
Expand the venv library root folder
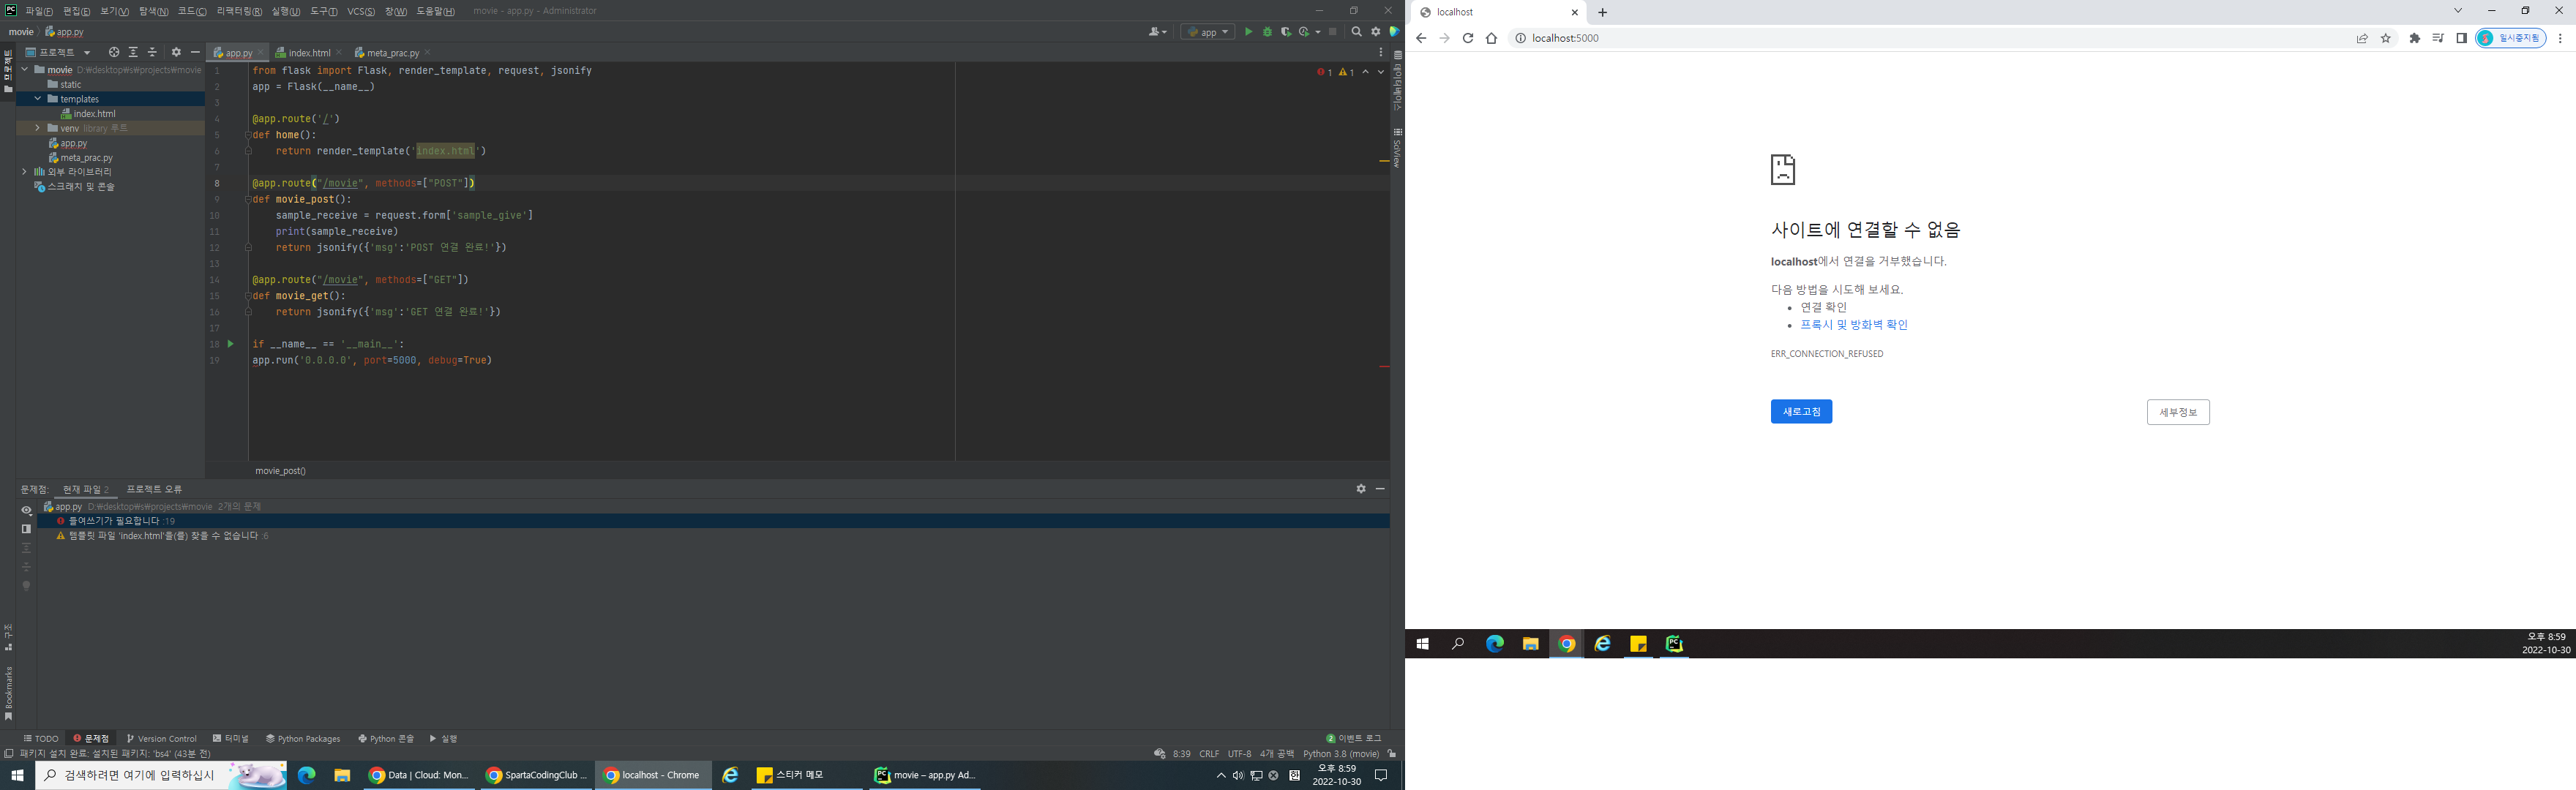(38, 128)
